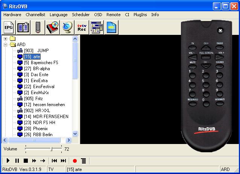The height and width of the screenshot is (174, 240).
Task: Pause playback with the pause button
Action: pyautogui.click(x=17, y=161)
